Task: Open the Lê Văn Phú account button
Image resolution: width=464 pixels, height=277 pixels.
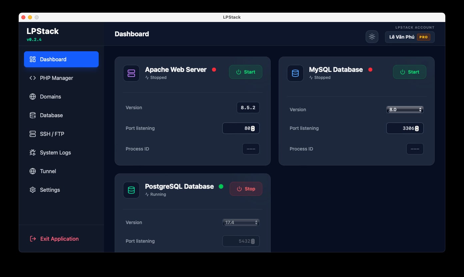Action: [x=410, y=37]
